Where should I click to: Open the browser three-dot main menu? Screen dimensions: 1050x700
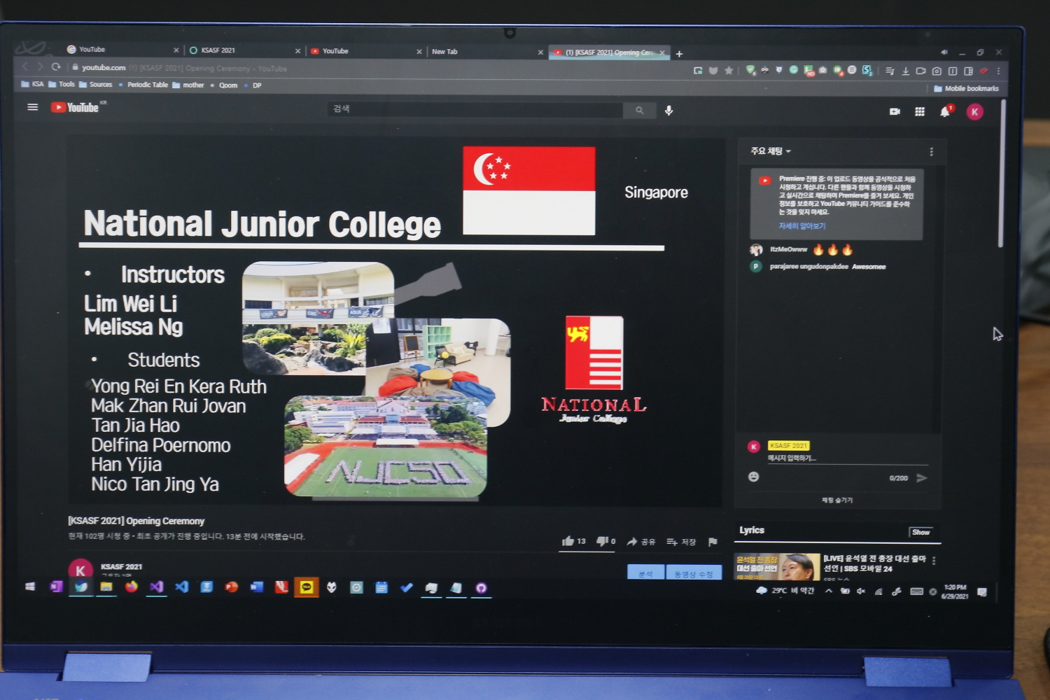(x=998, y=71)
